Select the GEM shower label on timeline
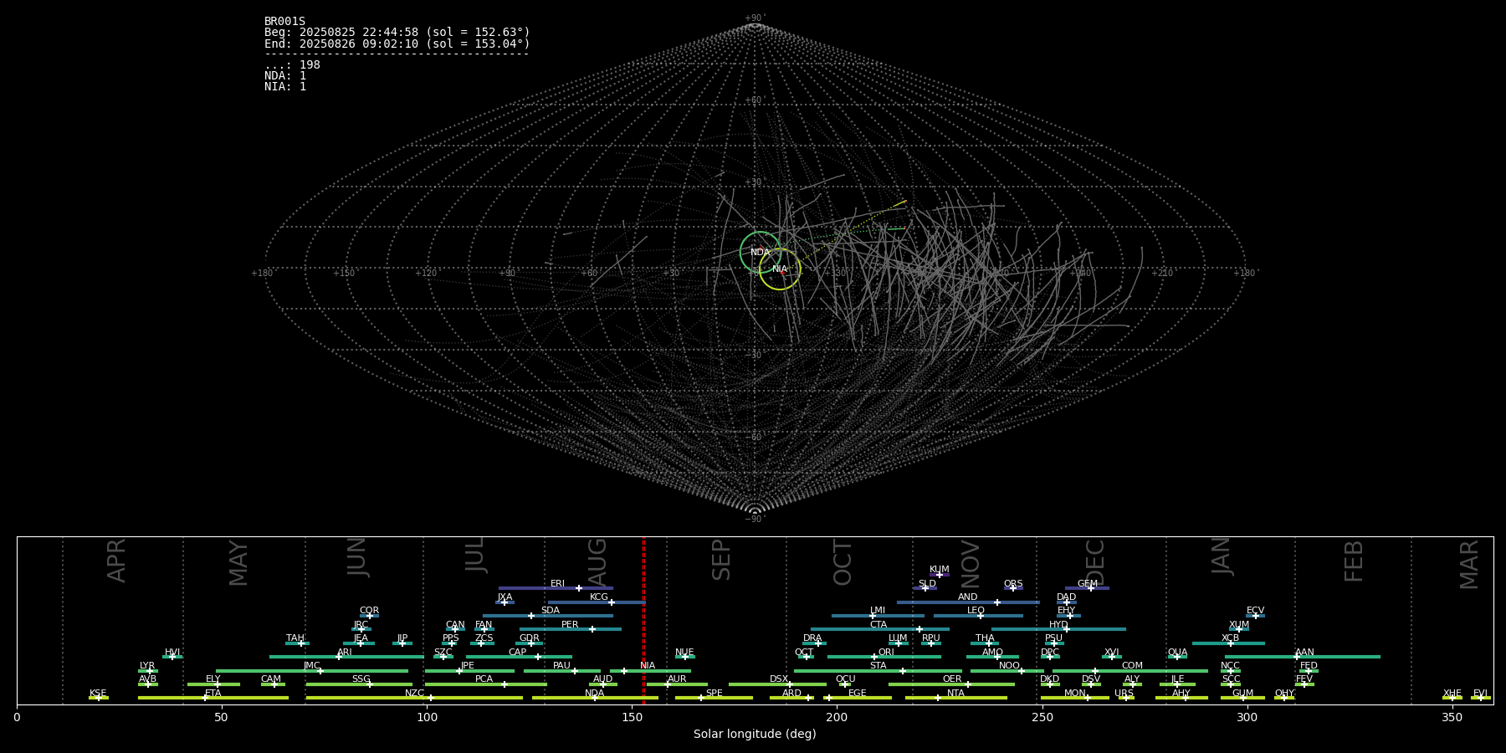 (x=1088, y=584)
